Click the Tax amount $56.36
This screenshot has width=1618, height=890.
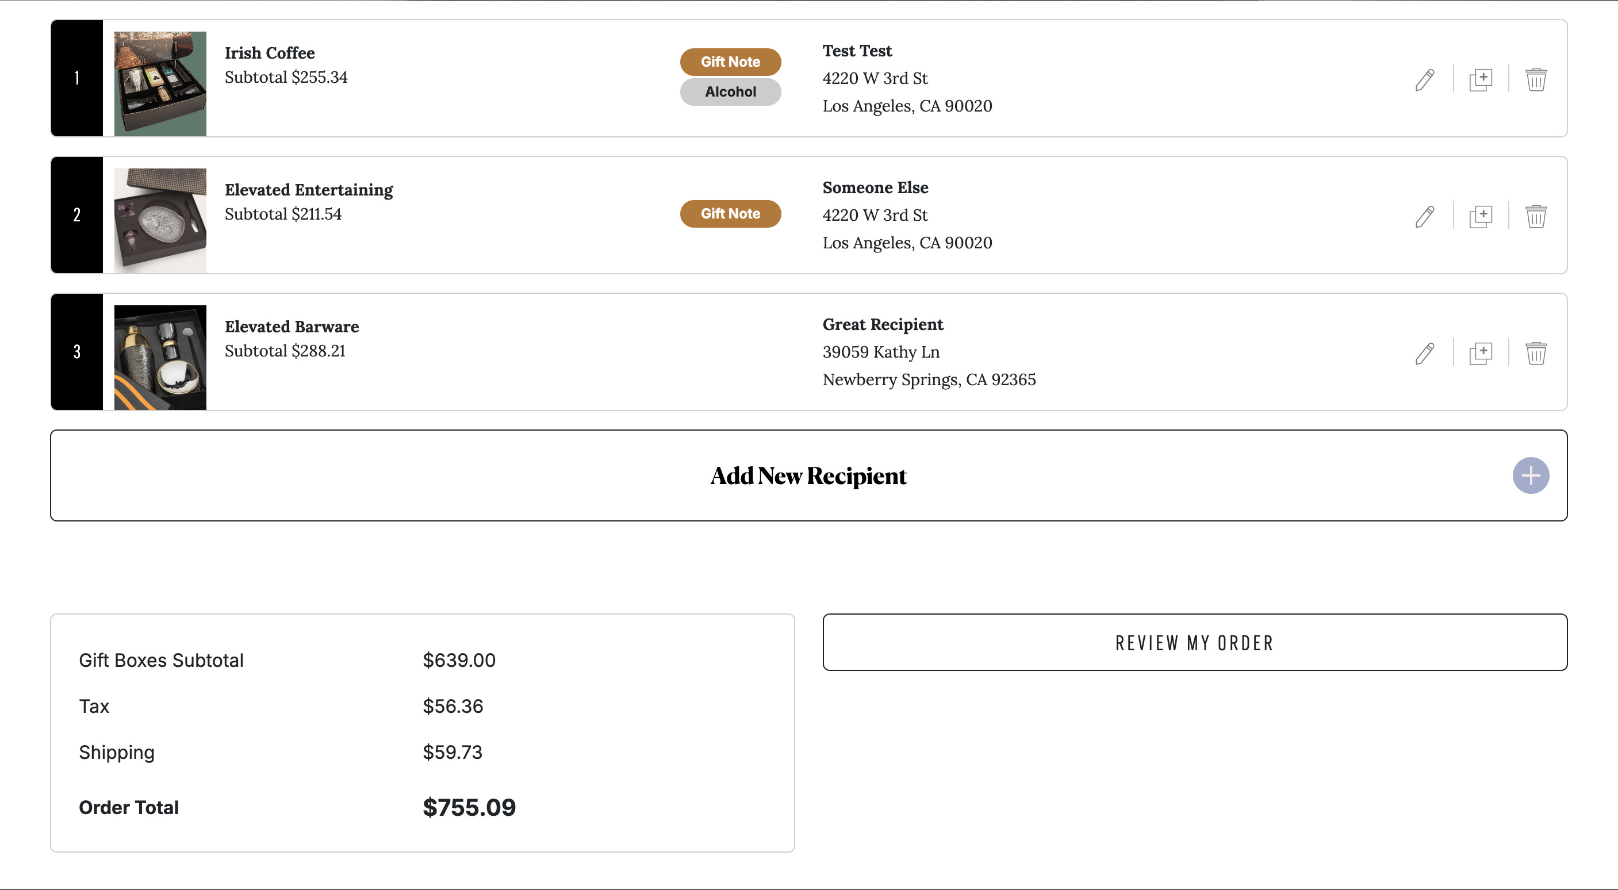coord(453,706)
